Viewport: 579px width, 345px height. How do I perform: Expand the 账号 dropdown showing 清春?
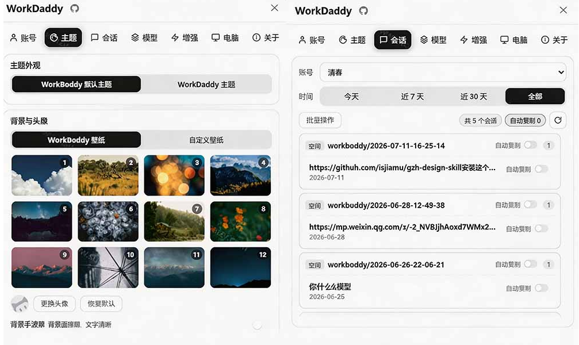point(443,72)
